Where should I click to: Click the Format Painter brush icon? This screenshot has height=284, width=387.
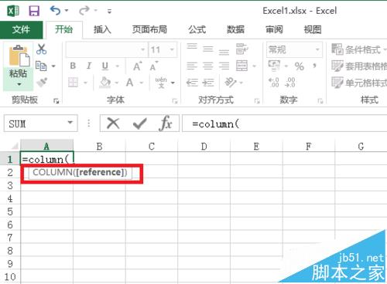(42, 83)
